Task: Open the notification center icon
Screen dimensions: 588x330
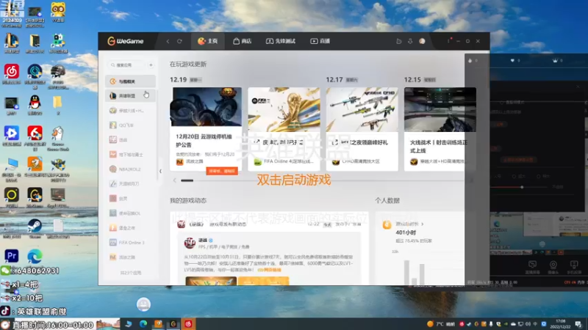Action: (578, 324)
